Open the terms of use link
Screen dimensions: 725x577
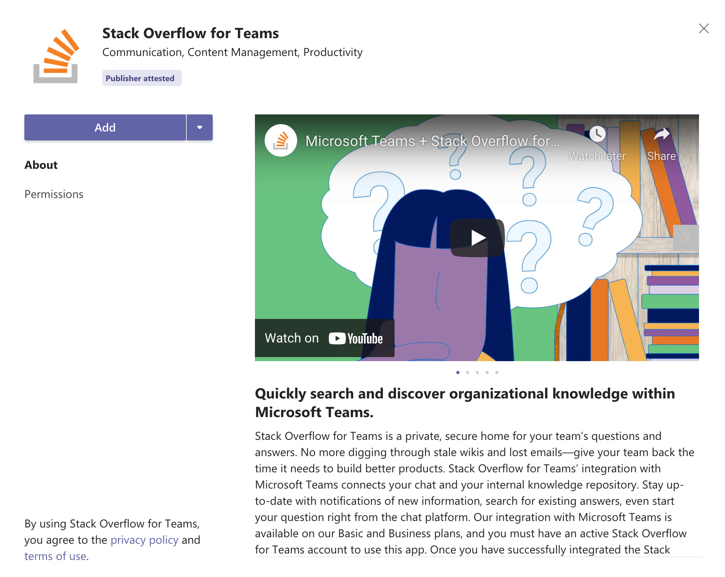point(55,556)
